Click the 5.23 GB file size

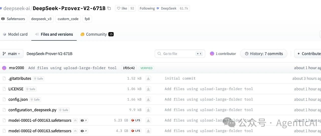[121, 120]
